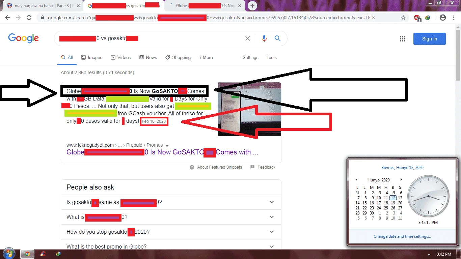Image resolution: width=461 pixels, height=259 pixels.
Task: Click the 'Feb 16, 2020' snippet date
Action: click(x=154, y=121)
